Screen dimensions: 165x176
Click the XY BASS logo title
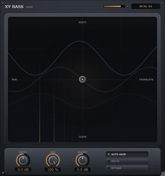tap(14, 7)
